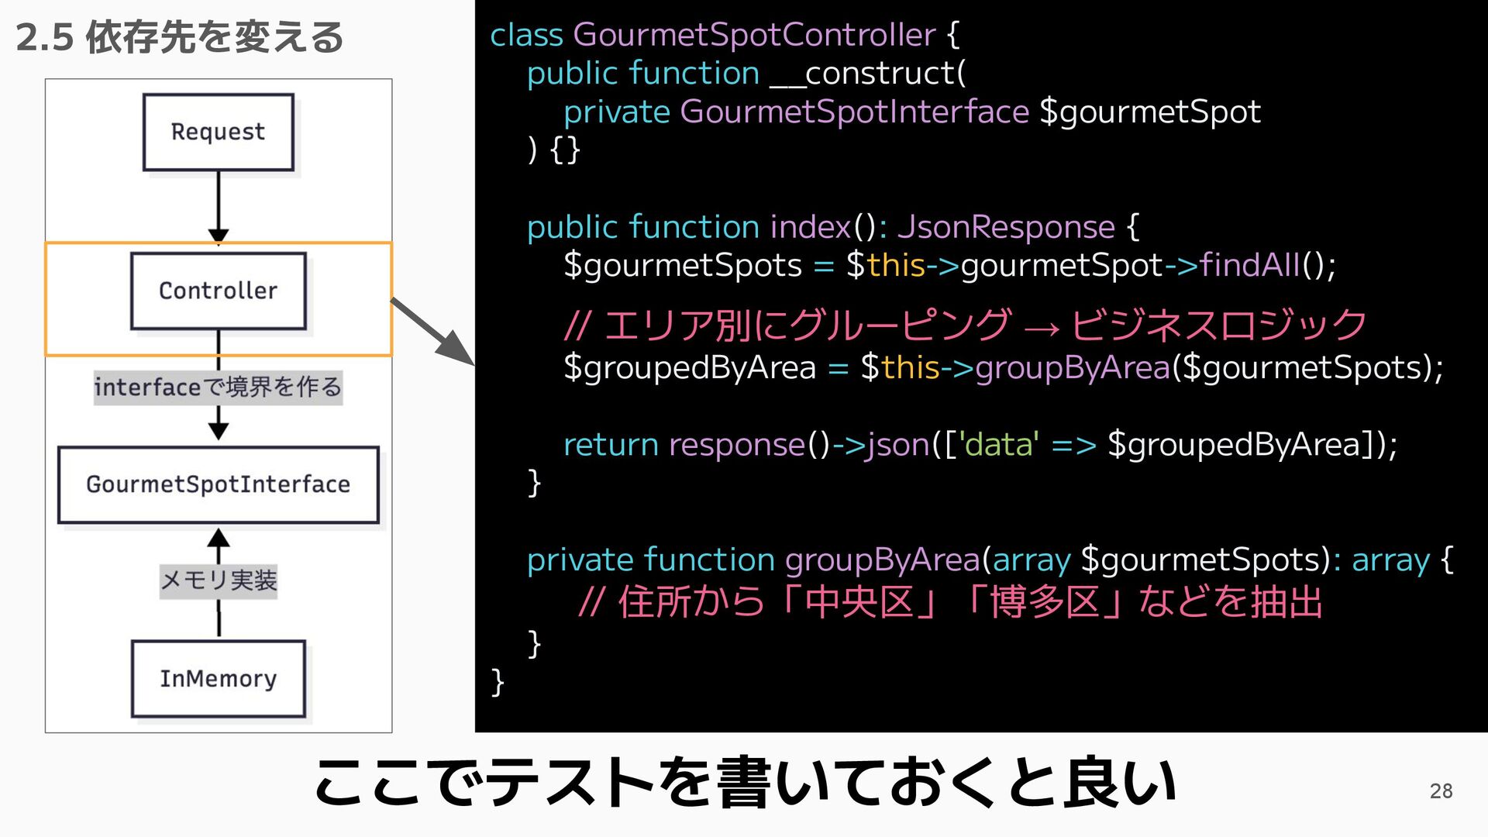Click the arrow from Request to Controller
The width and height of the screenshot is (1488, 837).
[219, 208]
